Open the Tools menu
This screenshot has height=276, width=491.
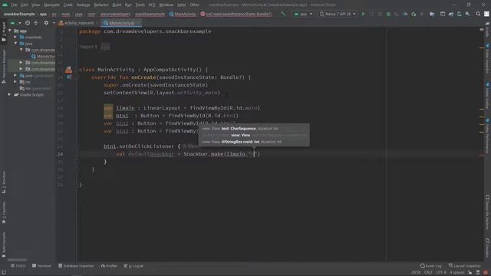(x=140, y=5)
